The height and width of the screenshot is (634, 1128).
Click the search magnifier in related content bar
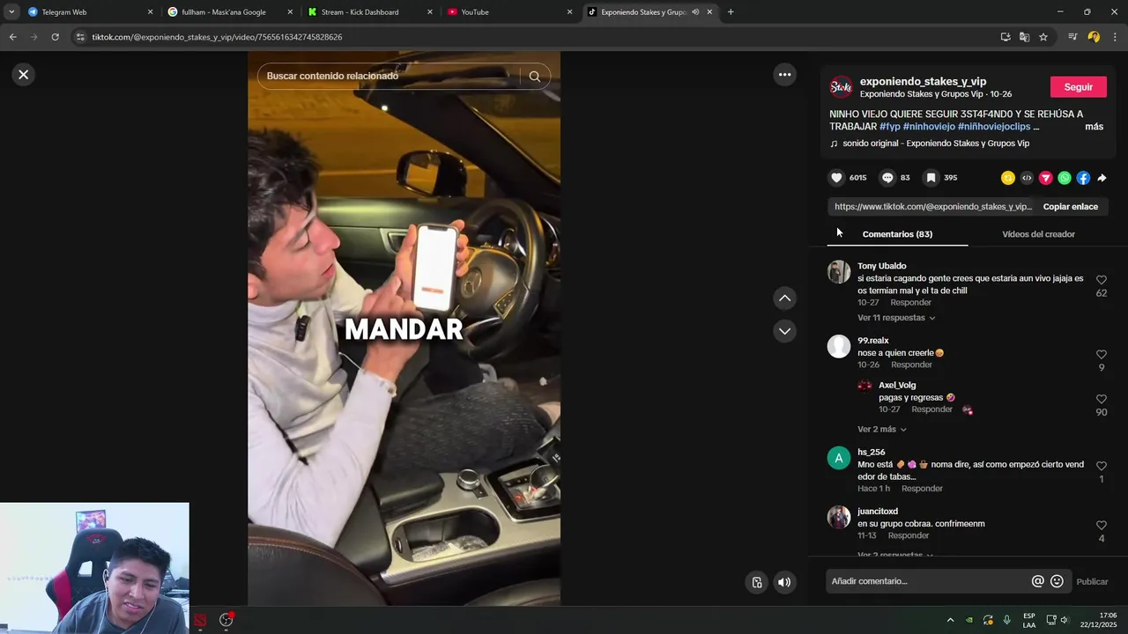coord(534,76)
